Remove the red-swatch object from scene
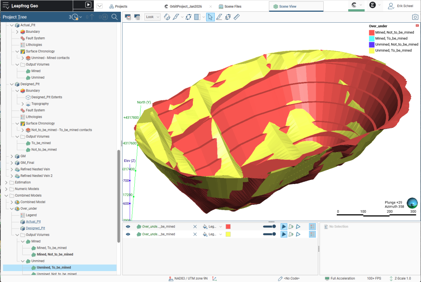This screenshot has width=421, height=282. point(195,227)
